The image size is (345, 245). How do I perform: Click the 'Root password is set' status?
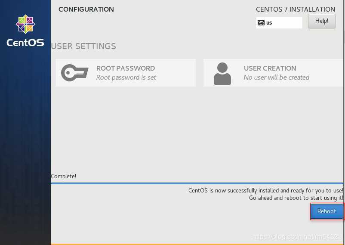[x=126, y=78]
